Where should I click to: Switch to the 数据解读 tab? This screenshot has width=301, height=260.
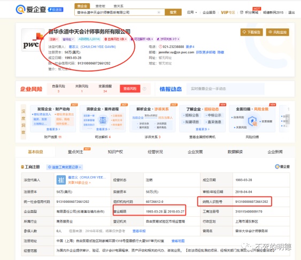tap(235, 152)
